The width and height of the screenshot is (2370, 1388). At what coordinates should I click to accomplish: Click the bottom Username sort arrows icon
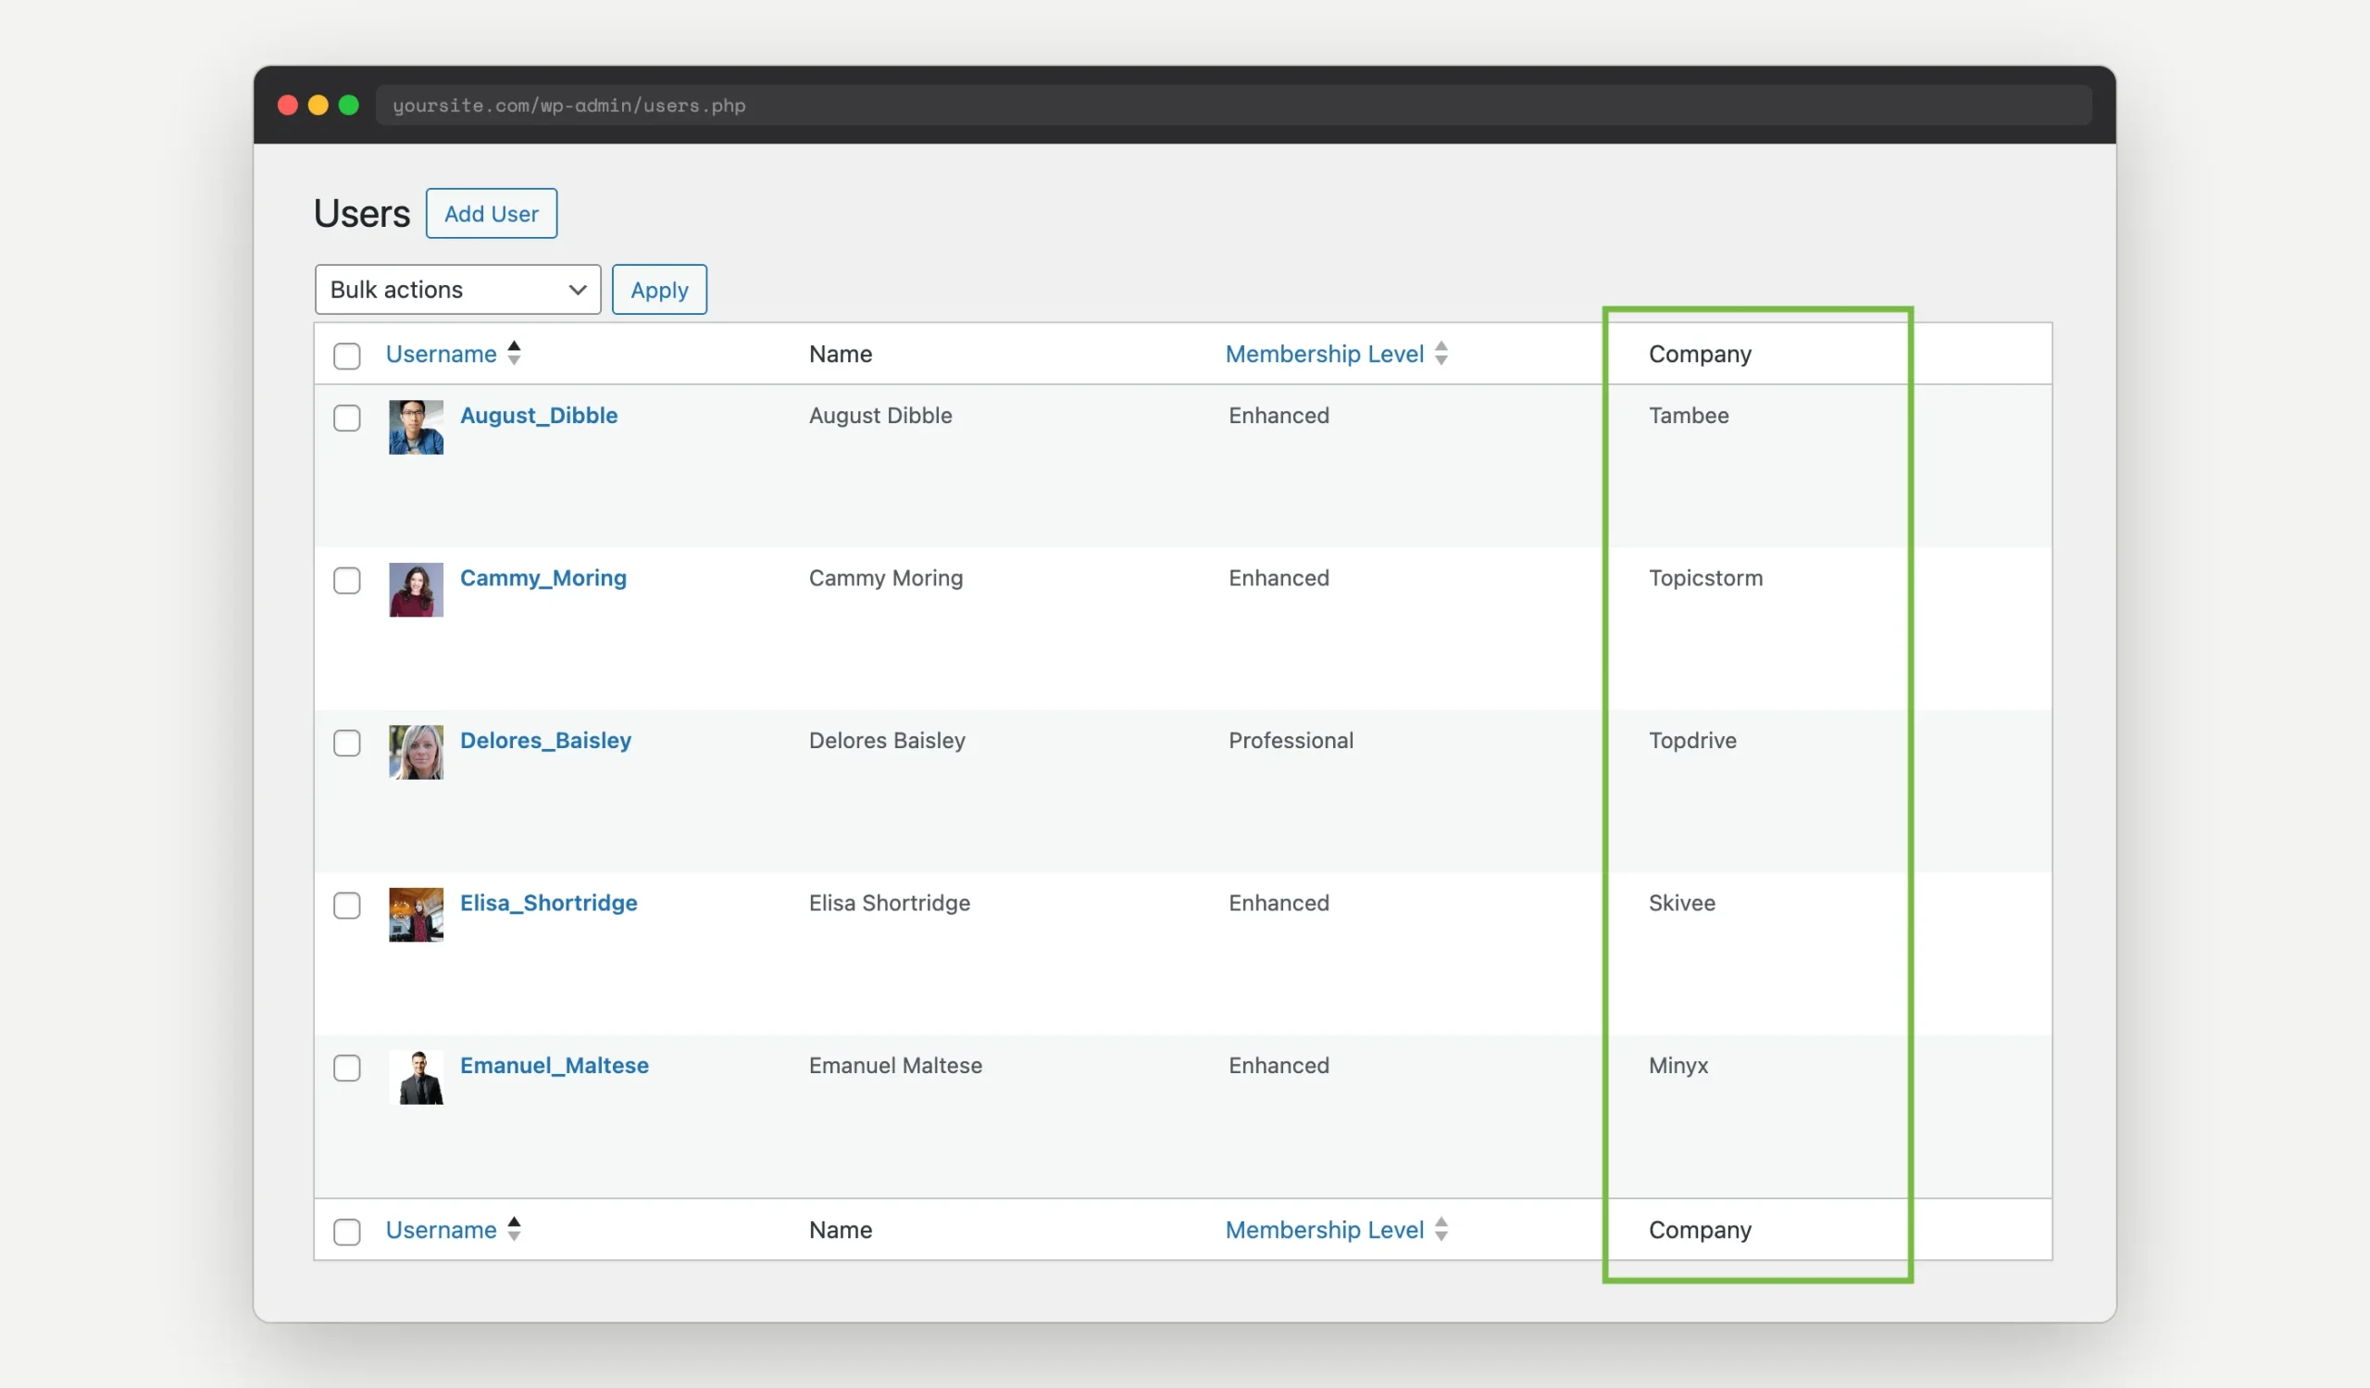[x=515, y=1228]
